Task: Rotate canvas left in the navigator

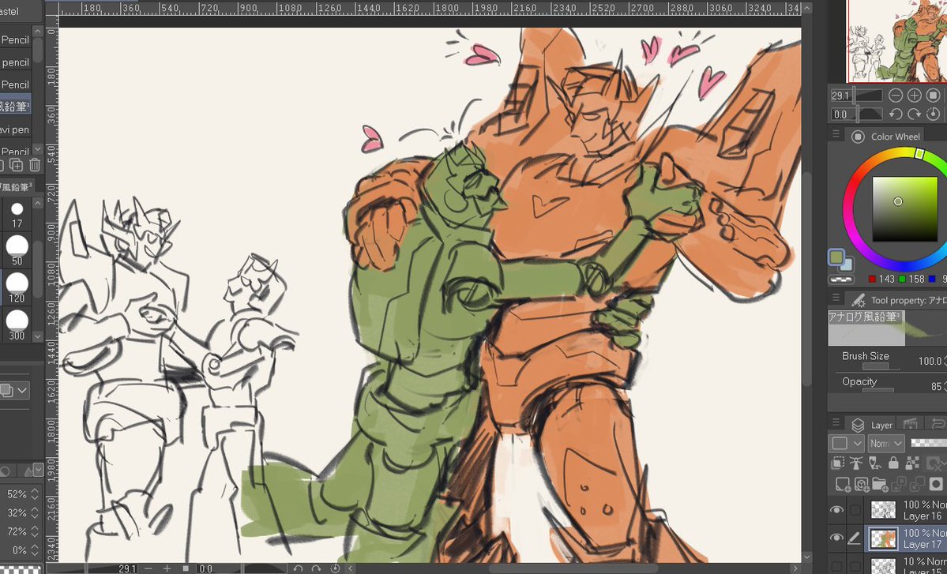Action: pyautogui.click(x=896, y=114)
